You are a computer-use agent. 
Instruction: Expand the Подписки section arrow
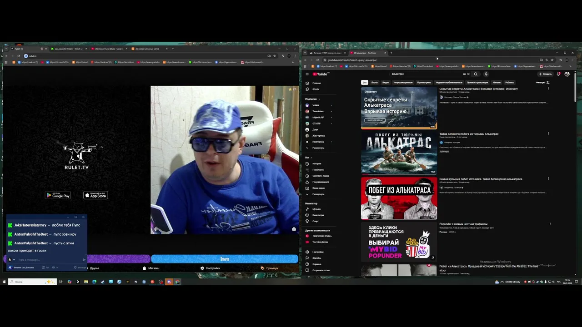319,99
